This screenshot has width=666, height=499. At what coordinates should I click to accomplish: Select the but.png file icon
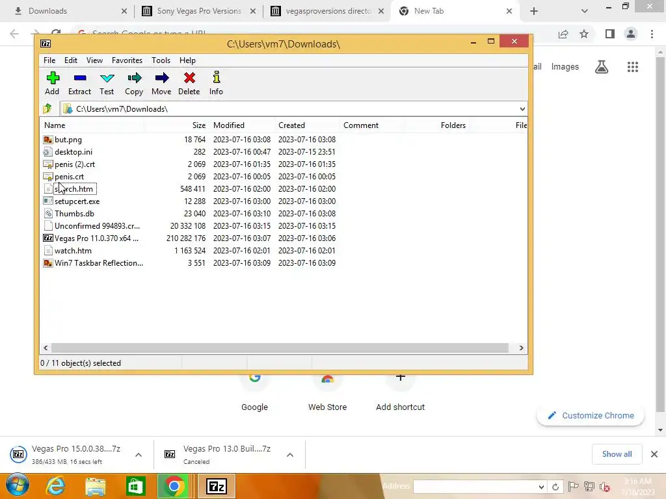pyautogui.click(x=48, y=140)
